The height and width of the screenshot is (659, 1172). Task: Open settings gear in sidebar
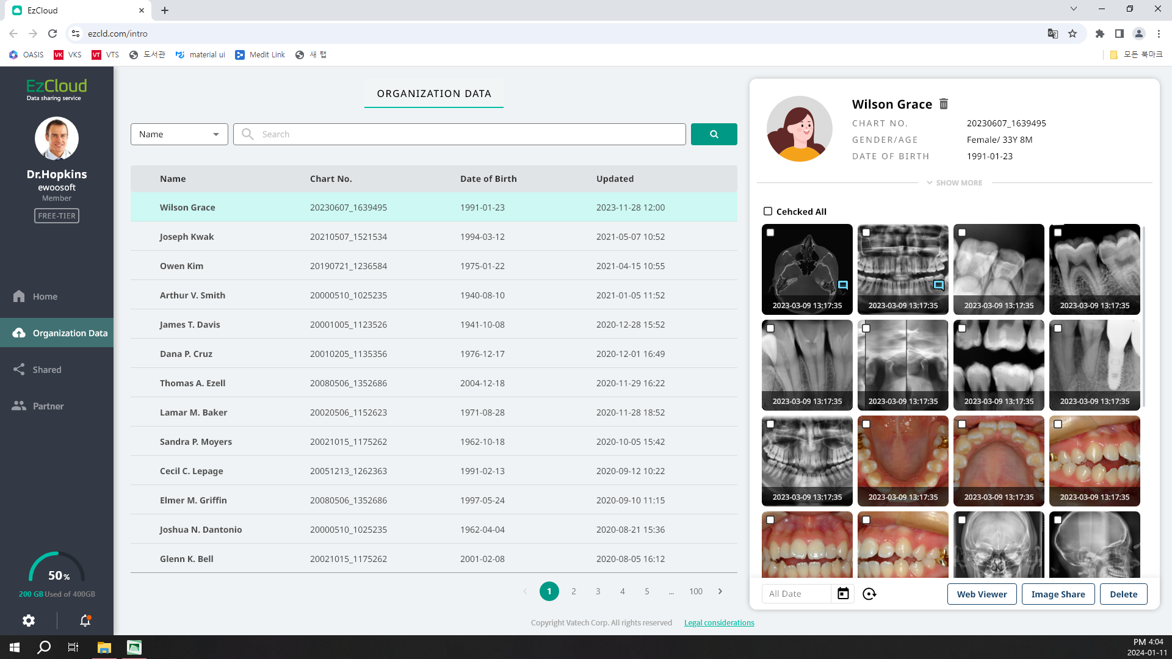tap(29, 621)
